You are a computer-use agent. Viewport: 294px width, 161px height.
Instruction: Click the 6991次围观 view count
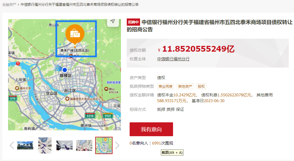pyautogui.click(x=163, y=143)
